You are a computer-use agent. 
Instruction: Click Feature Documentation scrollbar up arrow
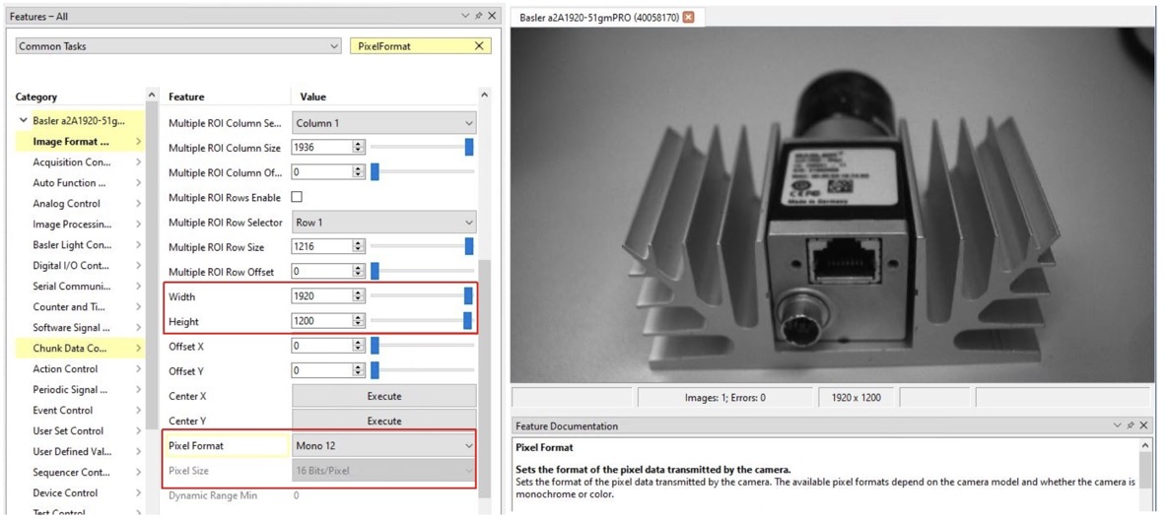[x=1145, y=444]
